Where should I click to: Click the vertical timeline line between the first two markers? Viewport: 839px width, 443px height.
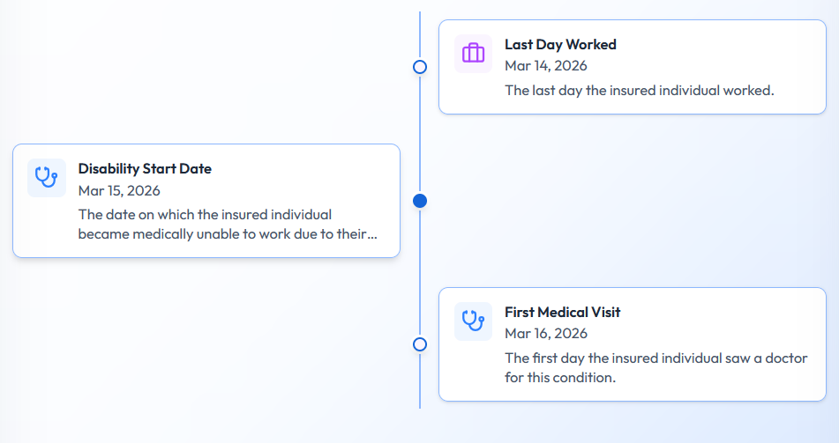click(420, 134)
